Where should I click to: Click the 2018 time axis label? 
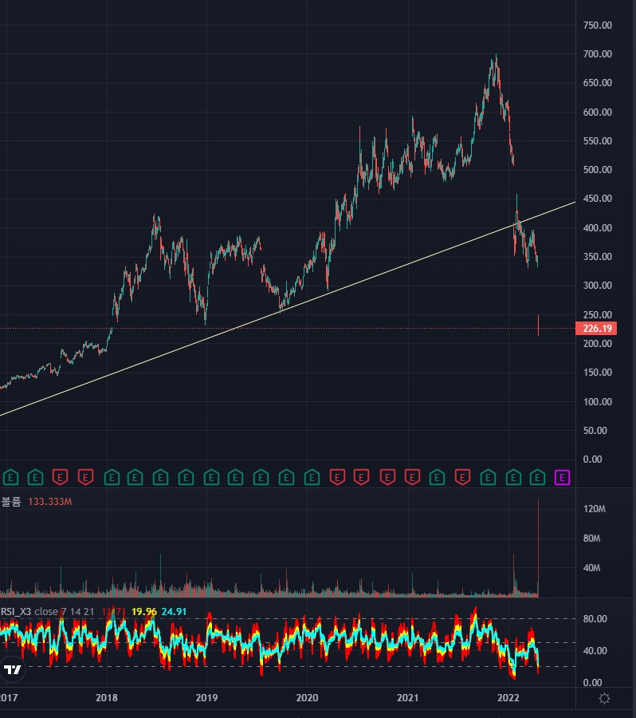[x=106, y=698]
